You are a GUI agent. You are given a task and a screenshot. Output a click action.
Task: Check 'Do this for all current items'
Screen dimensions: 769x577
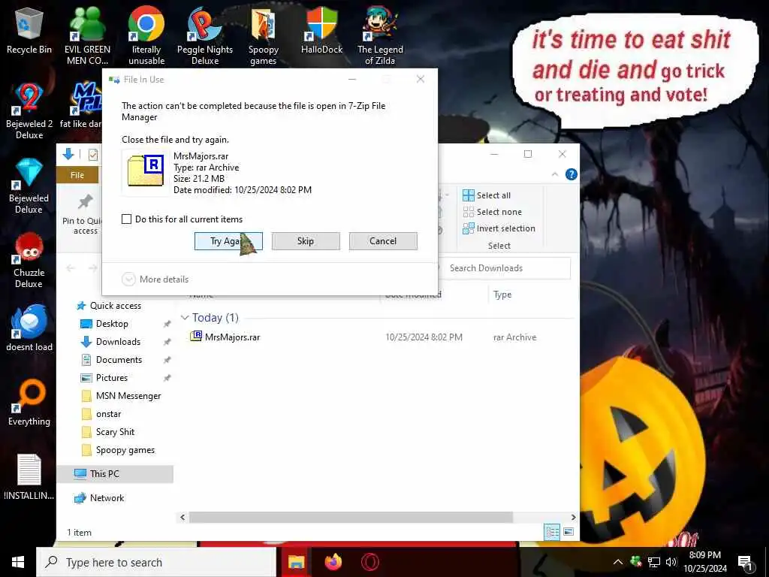126,219
